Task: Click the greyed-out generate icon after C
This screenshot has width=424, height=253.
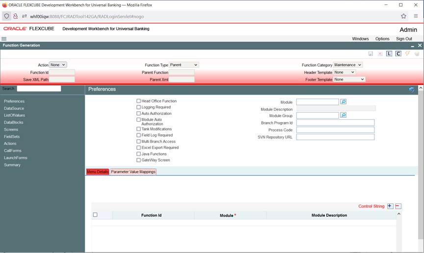Action: coord(407,53)
